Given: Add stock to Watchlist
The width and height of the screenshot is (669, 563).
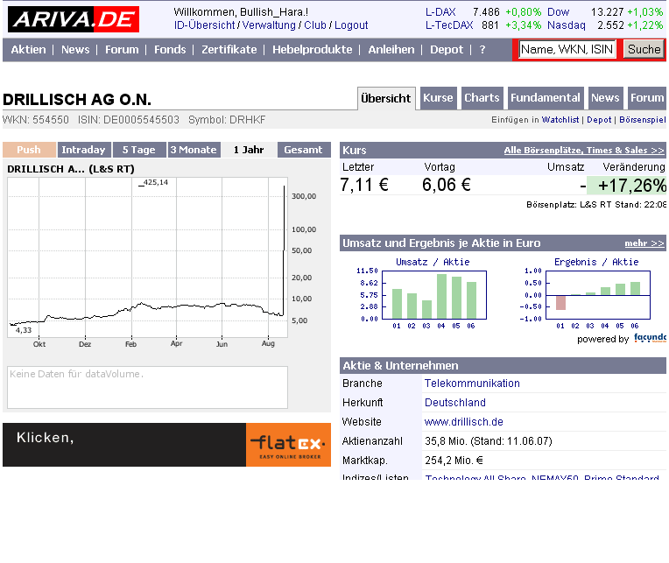Looking at the screenshot, I should [x=560, y=120].
